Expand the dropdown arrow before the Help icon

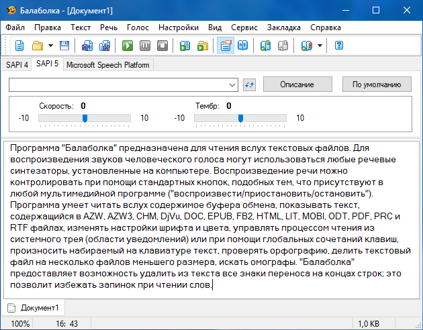coord(320,46)
